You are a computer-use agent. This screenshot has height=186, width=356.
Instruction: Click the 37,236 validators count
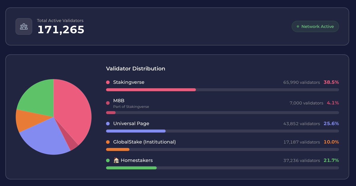click(302, 160)
